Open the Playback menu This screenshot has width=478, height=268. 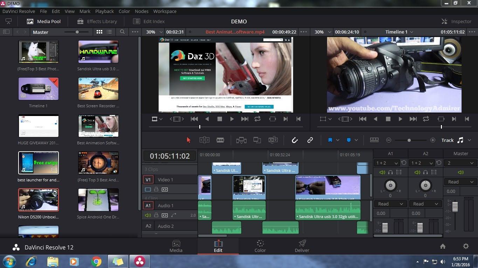tap(104, 11)
